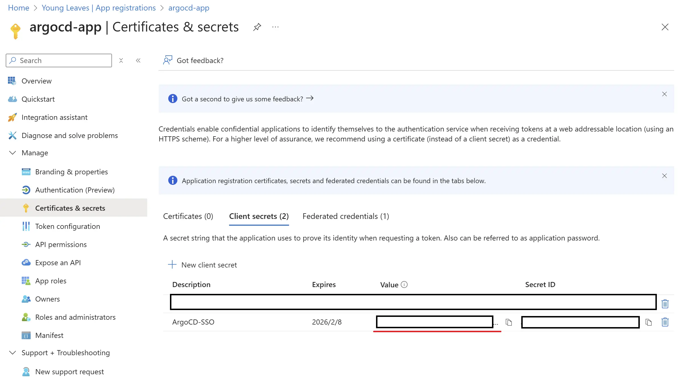Pin the argocd-app page
Screen dimensions: 681x389
click(257, 27)
